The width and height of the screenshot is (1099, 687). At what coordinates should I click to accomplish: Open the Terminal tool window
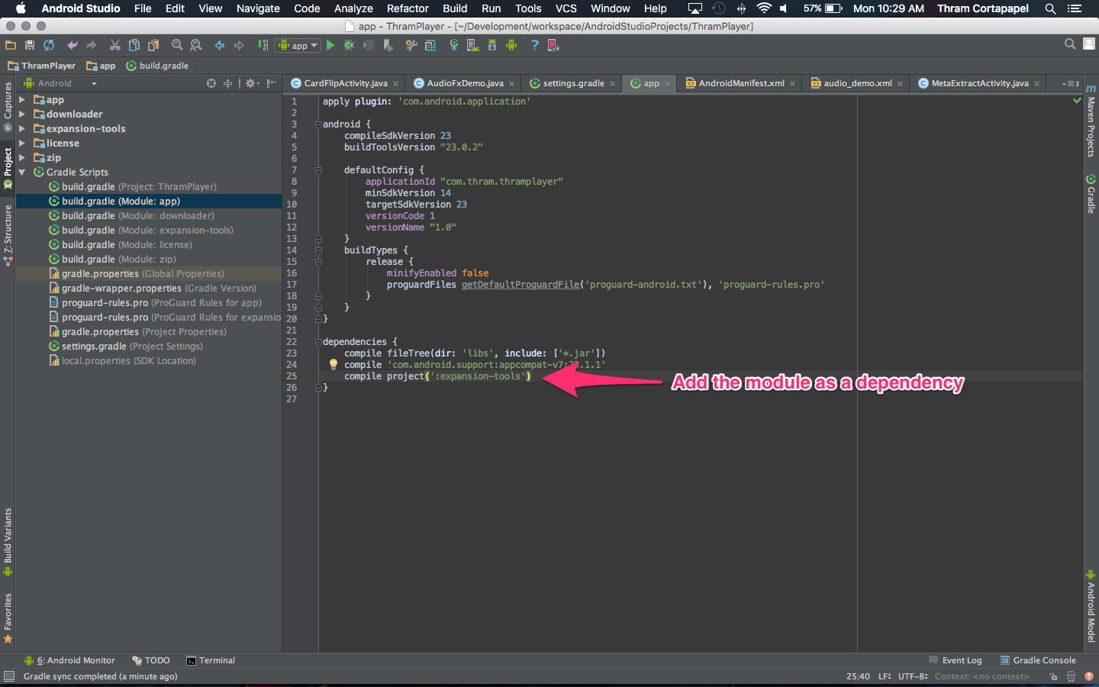tap(211, 660)
